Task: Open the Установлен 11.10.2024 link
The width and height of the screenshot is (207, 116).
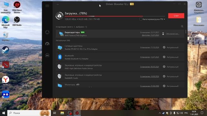Action: 149,47
